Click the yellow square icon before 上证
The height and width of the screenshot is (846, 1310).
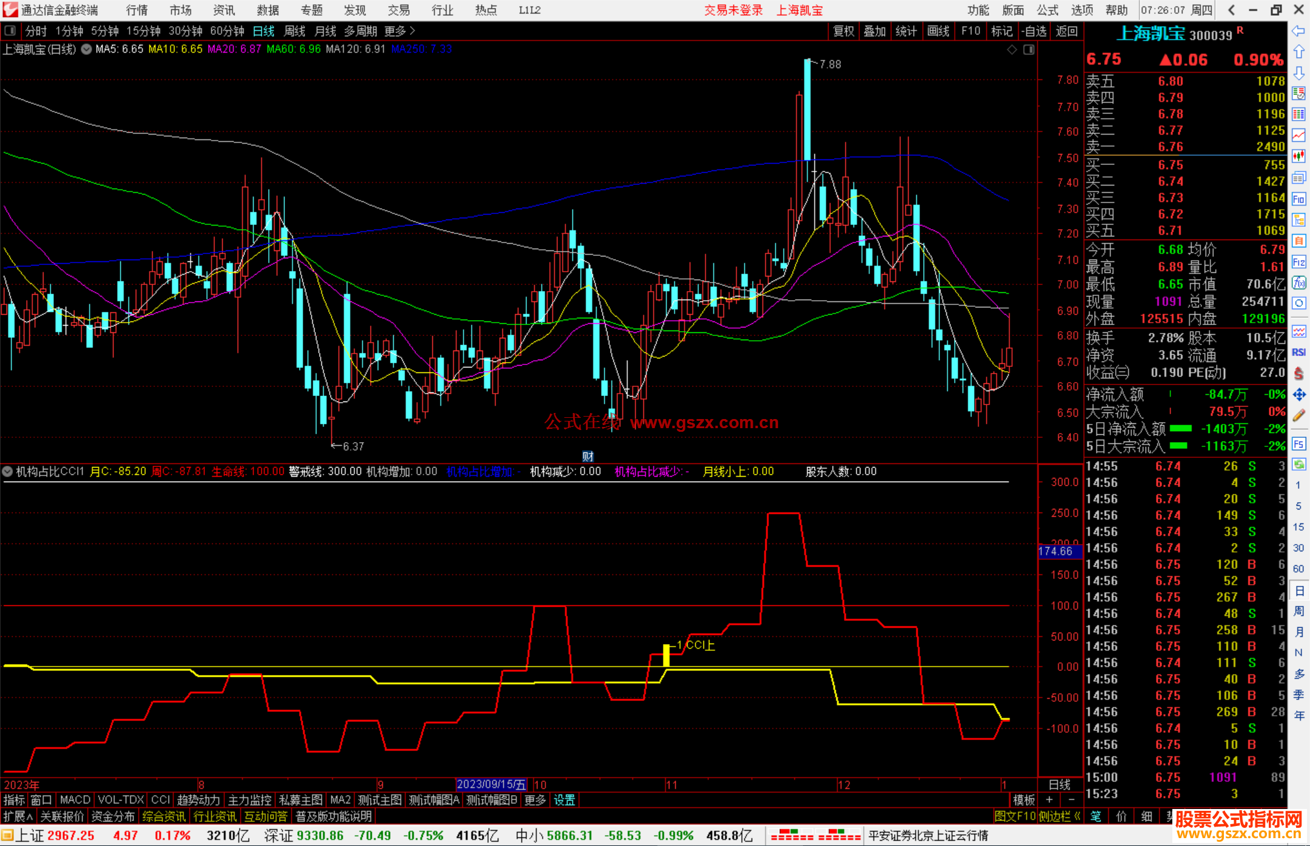click(7, 836)
